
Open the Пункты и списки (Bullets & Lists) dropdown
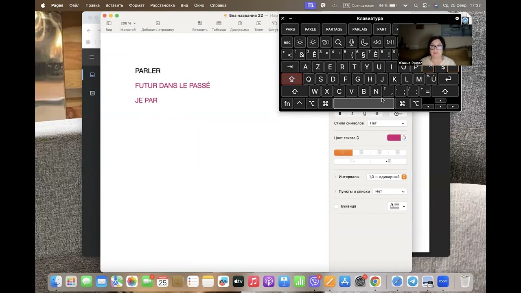[x=390, y=192]
